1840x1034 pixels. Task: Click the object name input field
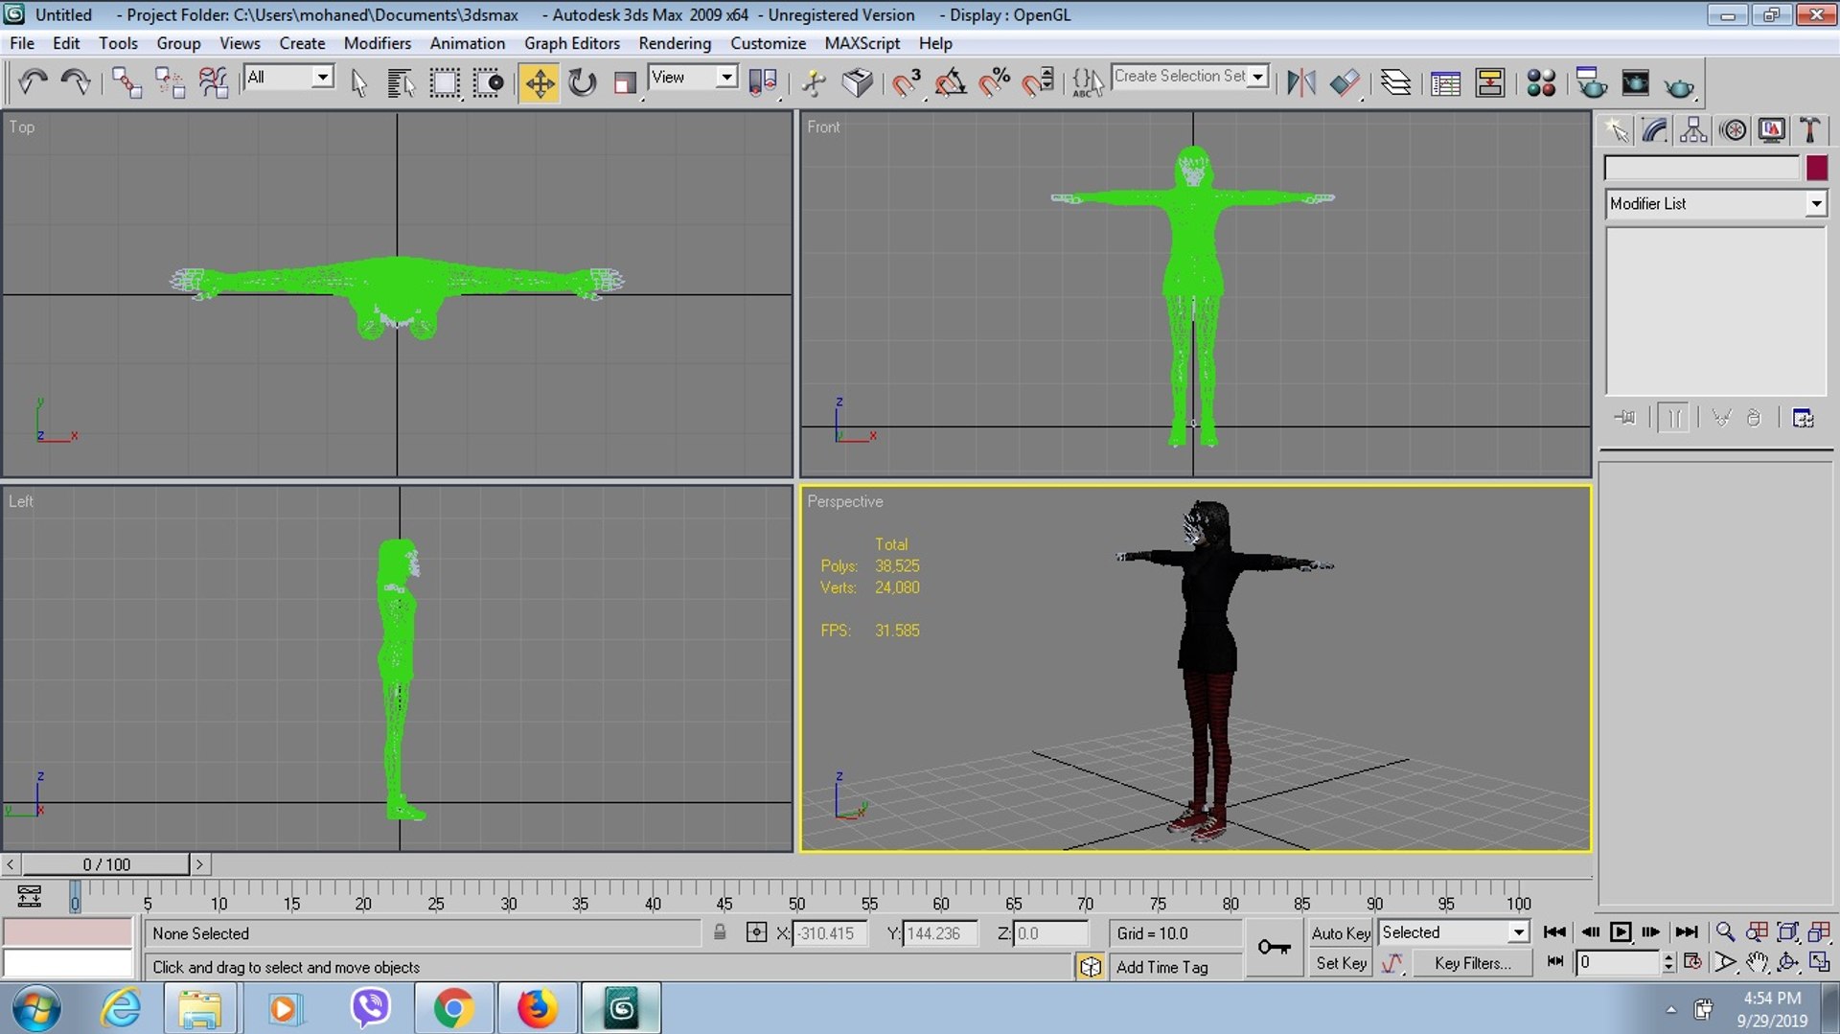coord(1702,168)
